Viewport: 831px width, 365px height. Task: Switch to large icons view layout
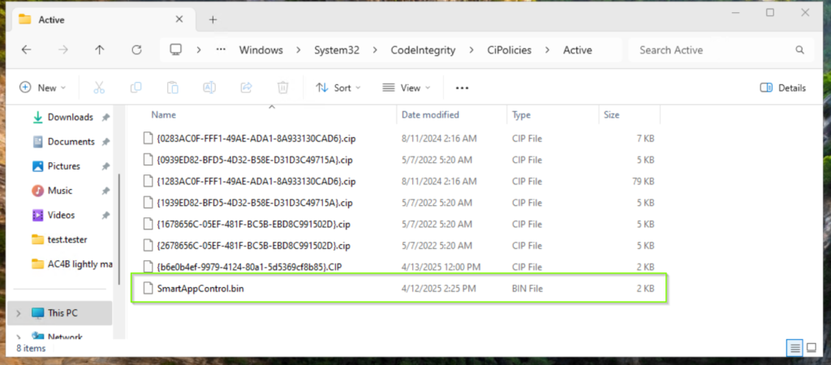pos(811,348)
